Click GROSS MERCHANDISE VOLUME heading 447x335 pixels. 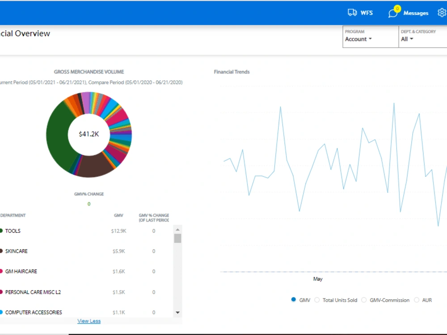[89, 72]
